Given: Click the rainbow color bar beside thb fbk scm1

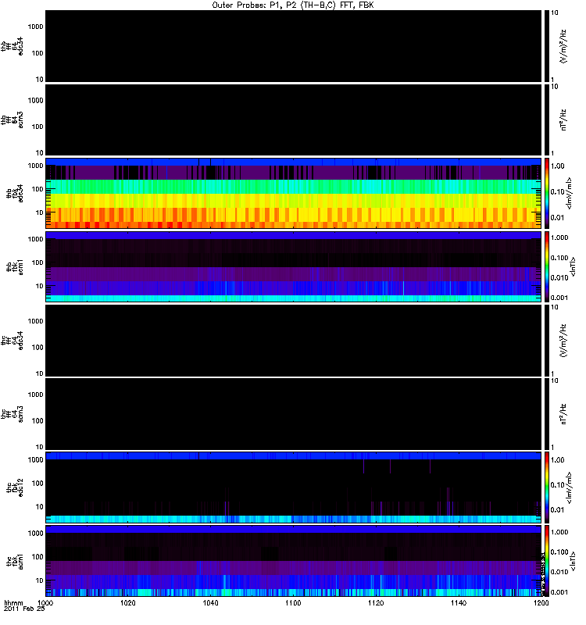Looking at the screenshot, I should pyautogui.click(x=547, y=266).
